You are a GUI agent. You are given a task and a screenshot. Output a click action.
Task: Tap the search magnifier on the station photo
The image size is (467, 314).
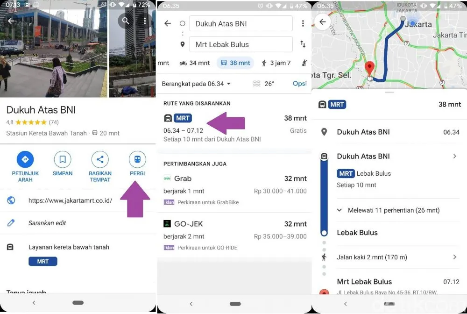[126, 21]
